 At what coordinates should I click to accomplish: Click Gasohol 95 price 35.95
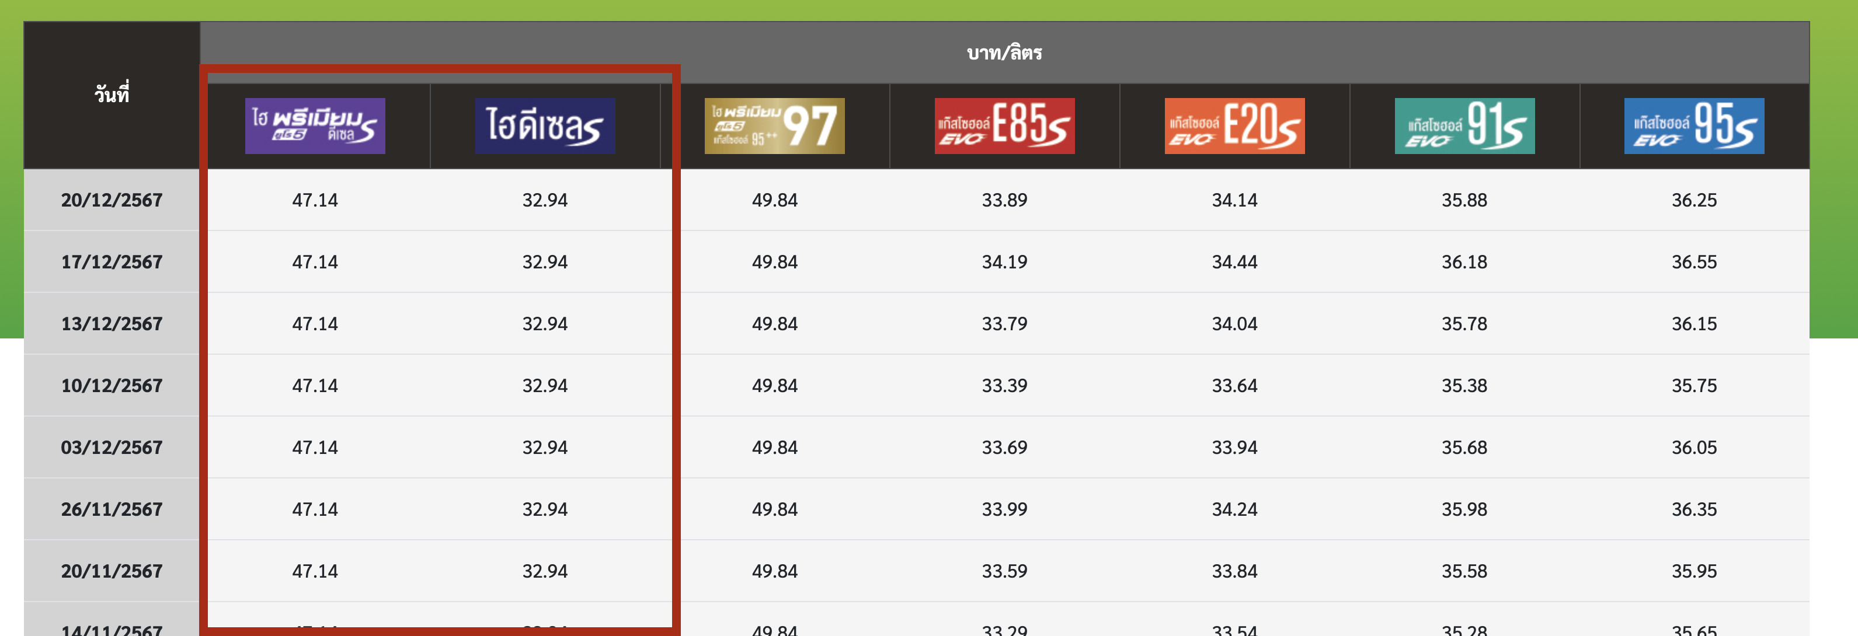pos(1695,571)
